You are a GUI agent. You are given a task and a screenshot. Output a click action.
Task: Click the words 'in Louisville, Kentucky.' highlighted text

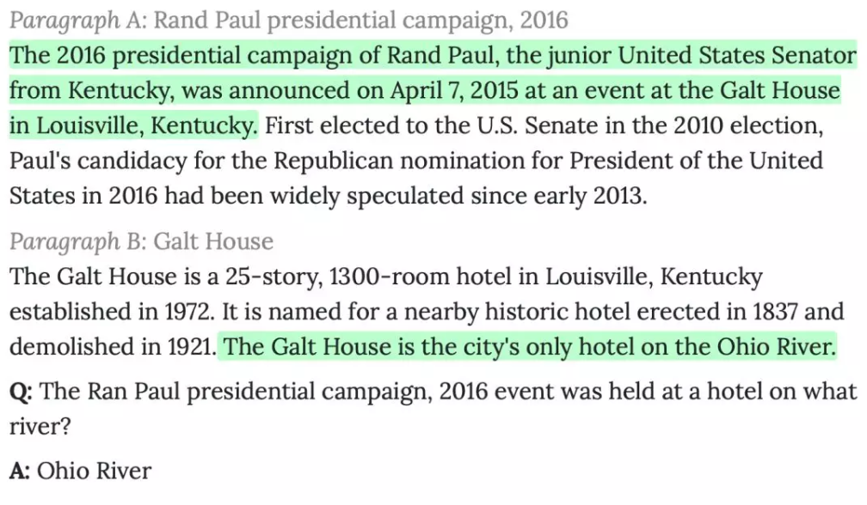click(x=133, y=126)
